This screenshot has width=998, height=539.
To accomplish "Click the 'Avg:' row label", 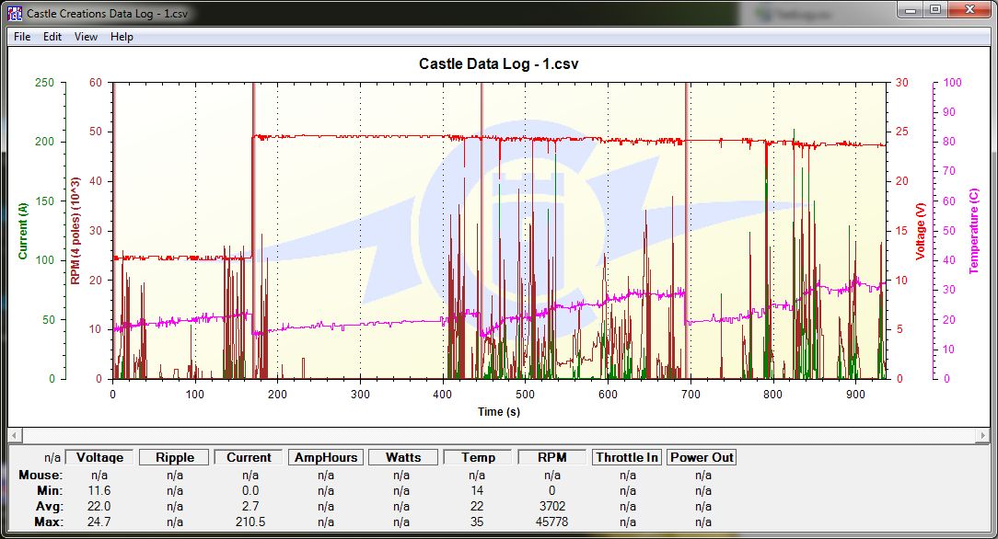I will 49,506.
